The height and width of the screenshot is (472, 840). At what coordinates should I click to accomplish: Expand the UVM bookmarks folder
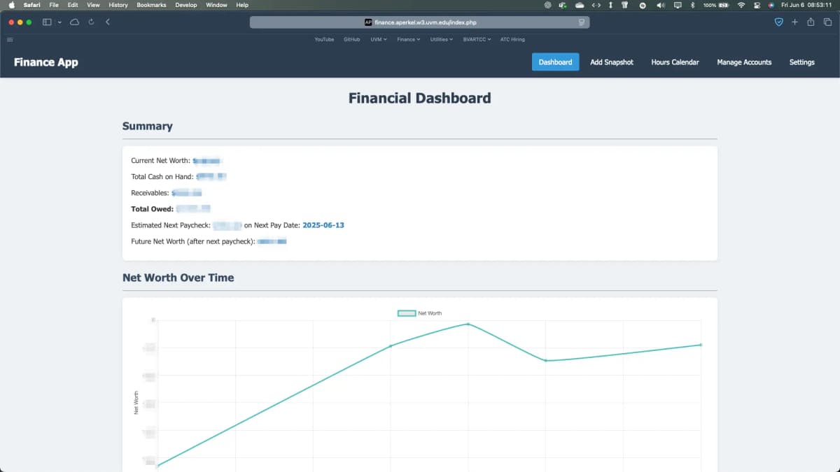tap(379, 40)
